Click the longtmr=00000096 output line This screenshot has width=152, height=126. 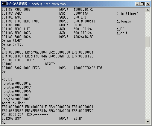16,99
